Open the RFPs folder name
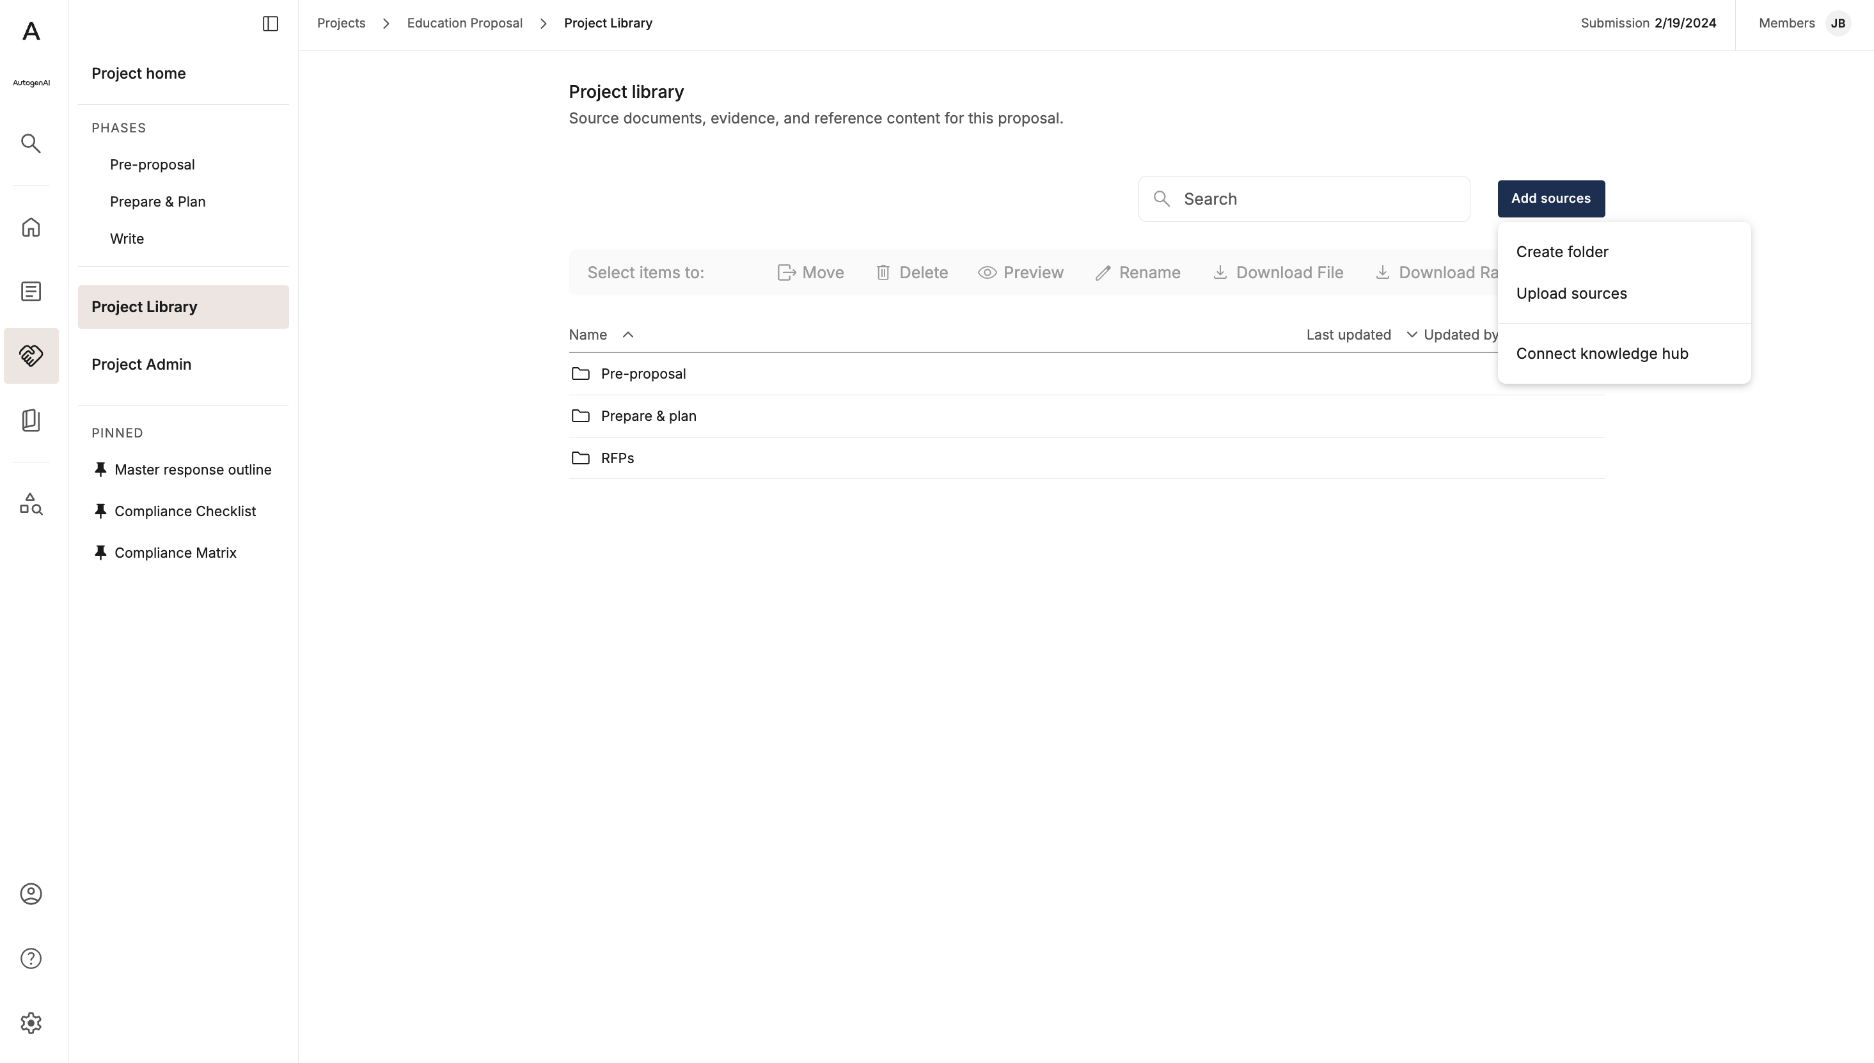1874x1063 pixels. click(617, 458)
